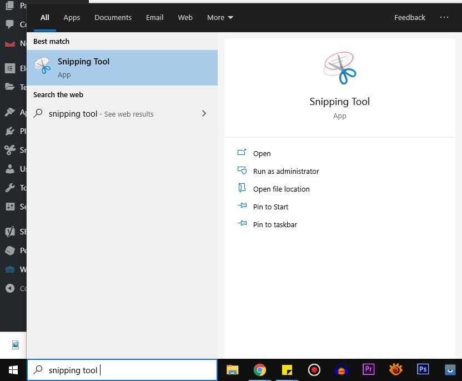Image resolution: width=462 pixels, height=381 pixels.
Task: Click the Snipping Tool title in preview pane
Action: 339,102
